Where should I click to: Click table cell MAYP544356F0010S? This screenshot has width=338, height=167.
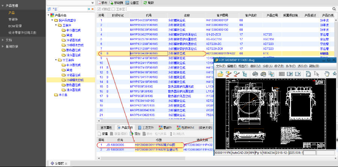click(144, 20)
